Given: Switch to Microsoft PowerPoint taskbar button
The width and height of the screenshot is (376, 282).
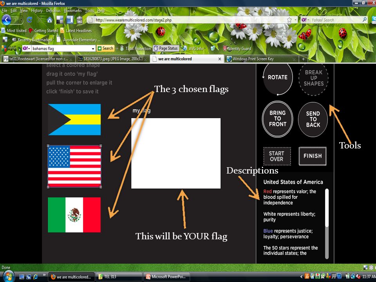Looking at the screenshot, I should click(x=166, y=277).
